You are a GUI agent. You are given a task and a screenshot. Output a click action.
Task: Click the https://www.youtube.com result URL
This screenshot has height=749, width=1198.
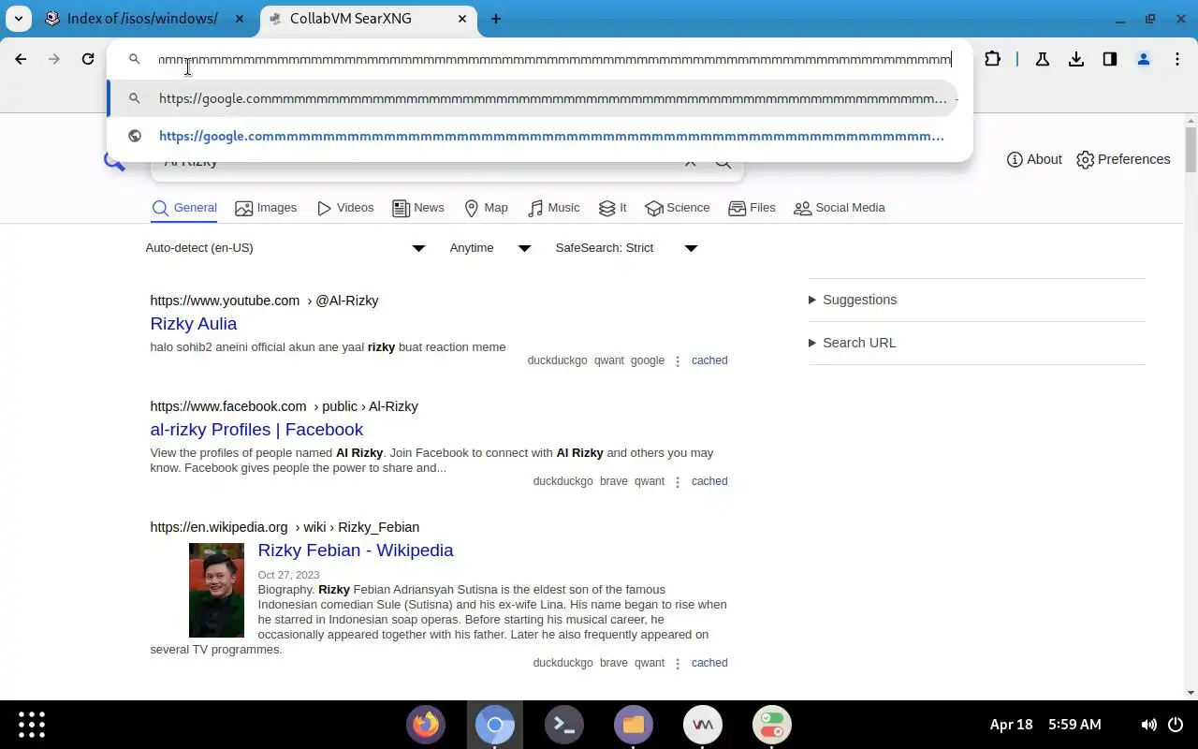click(x=225, y=301)
